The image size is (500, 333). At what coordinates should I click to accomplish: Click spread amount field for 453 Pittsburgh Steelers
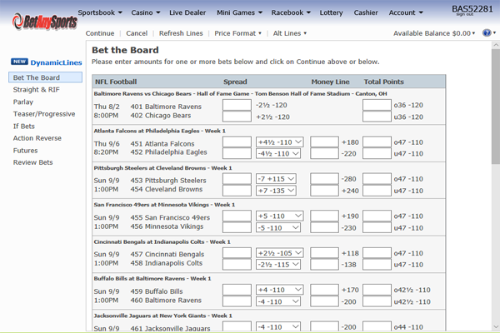[237, 179]
